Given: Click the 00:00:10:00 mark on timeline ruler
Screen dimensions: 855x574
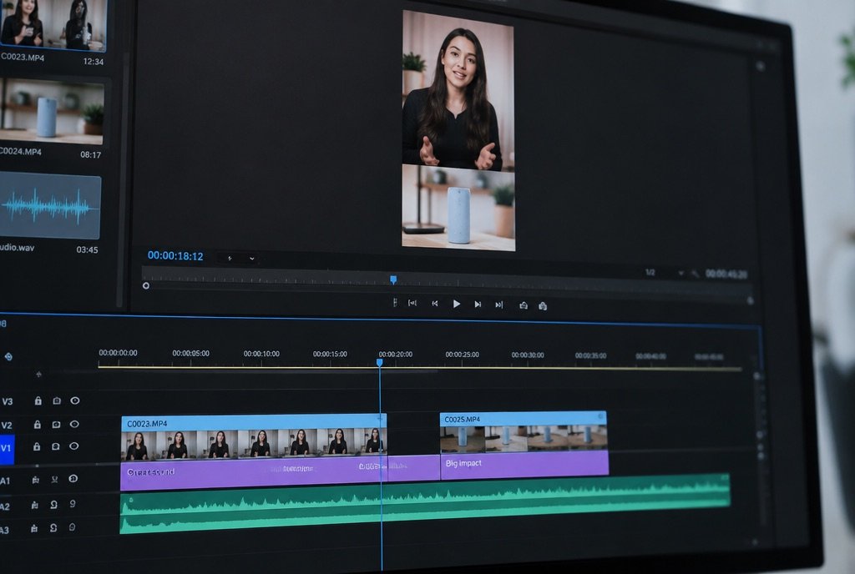Looking at the screenshot, I should click(261, 354).
